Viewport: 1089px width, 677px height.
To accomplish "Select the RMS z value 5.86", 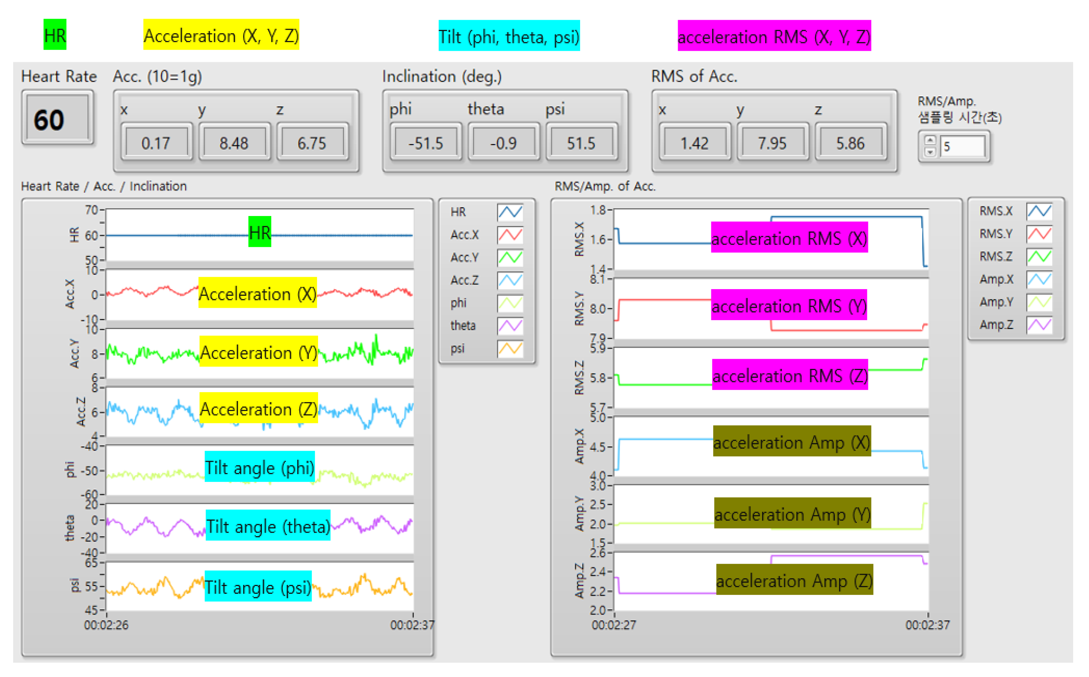I will (x=850, y=143).
